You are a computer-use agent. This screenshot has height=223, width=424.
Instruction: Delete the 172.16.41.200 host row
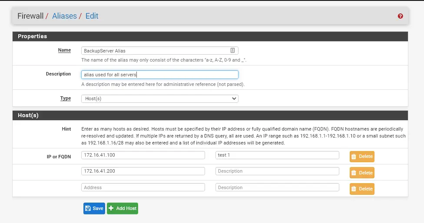tap(362, 173)
